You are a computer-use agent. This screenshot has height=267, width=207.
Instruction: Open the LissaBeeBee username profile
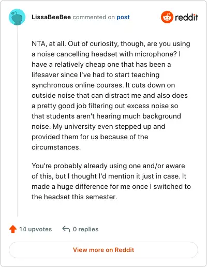(51, 17)
